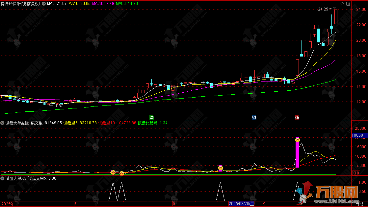Select the latest red candlestick below the 24.25 label
The width and height of the screenshot is (368, 207).
(x=336, y=18)
